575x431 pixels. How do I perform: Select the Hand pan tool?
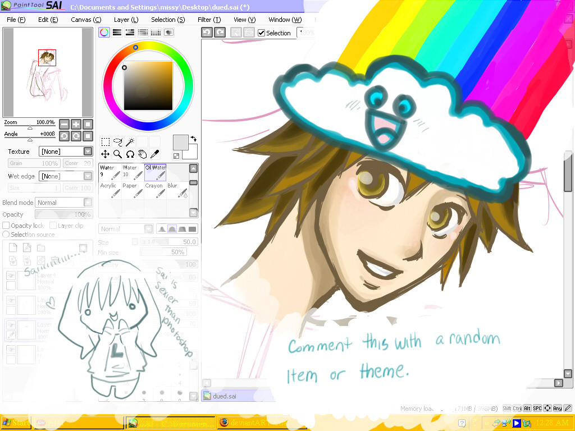pos(143,154)
